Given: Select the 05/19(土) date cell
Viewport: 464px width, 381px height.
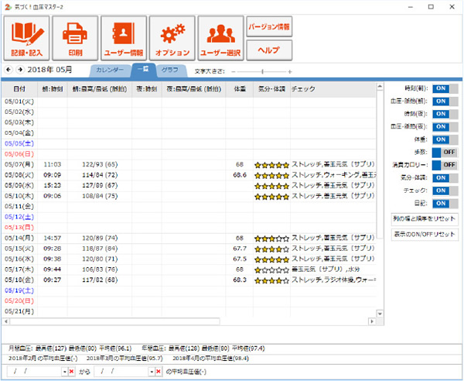Looking at the screenshot, I should [x=19, y=290].
